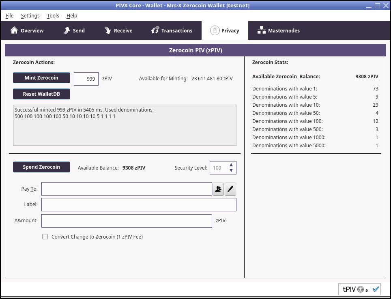Click the value 12 for denomination 100
This screenshot has height=299, width=391.
376,121
